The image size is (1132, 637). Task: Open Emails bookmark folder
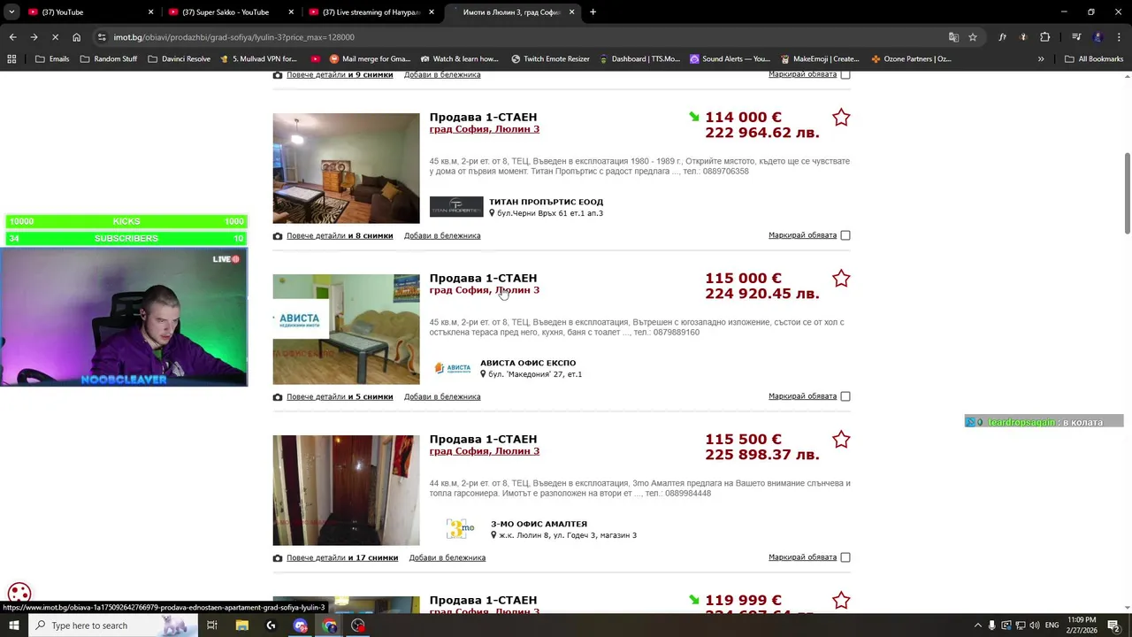52,59
